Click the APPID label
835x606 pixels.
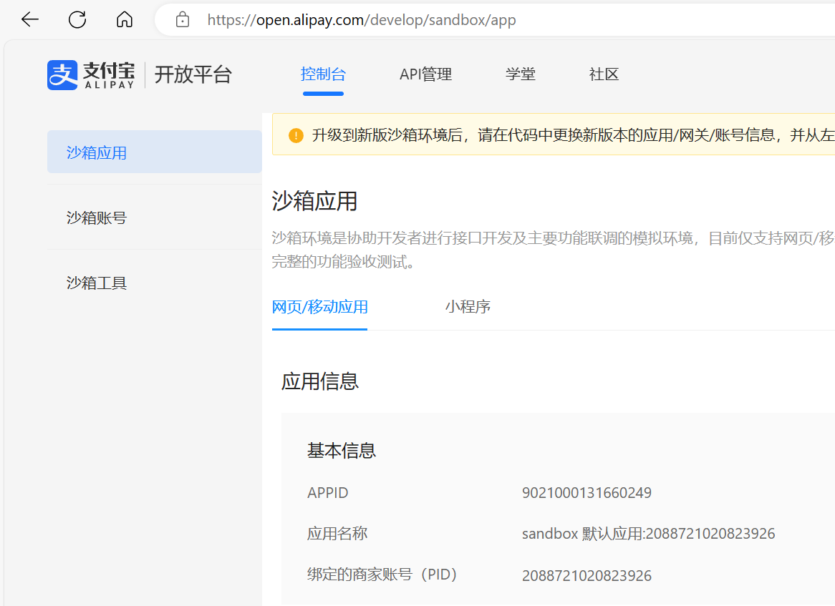pyautogui.click(x=327, y=493)
